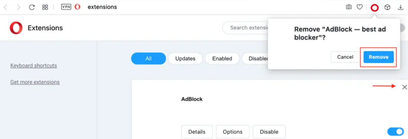
Task: Remove AdBlock using the X icon
Action: click(405, 87)
